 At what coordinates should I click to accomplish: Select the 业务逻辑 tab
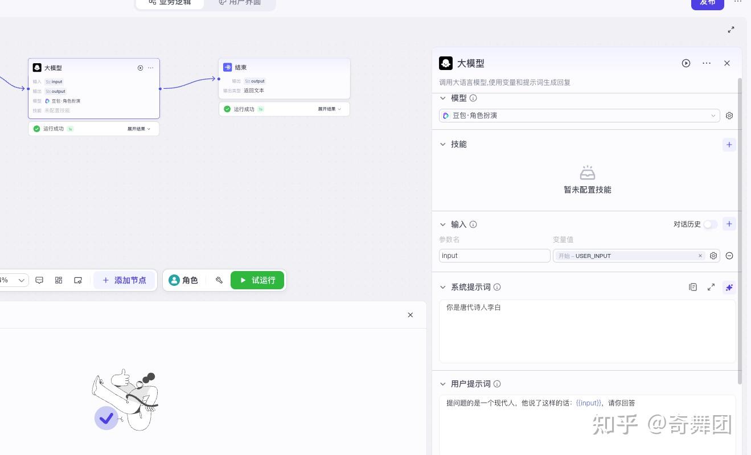[170, 2]
